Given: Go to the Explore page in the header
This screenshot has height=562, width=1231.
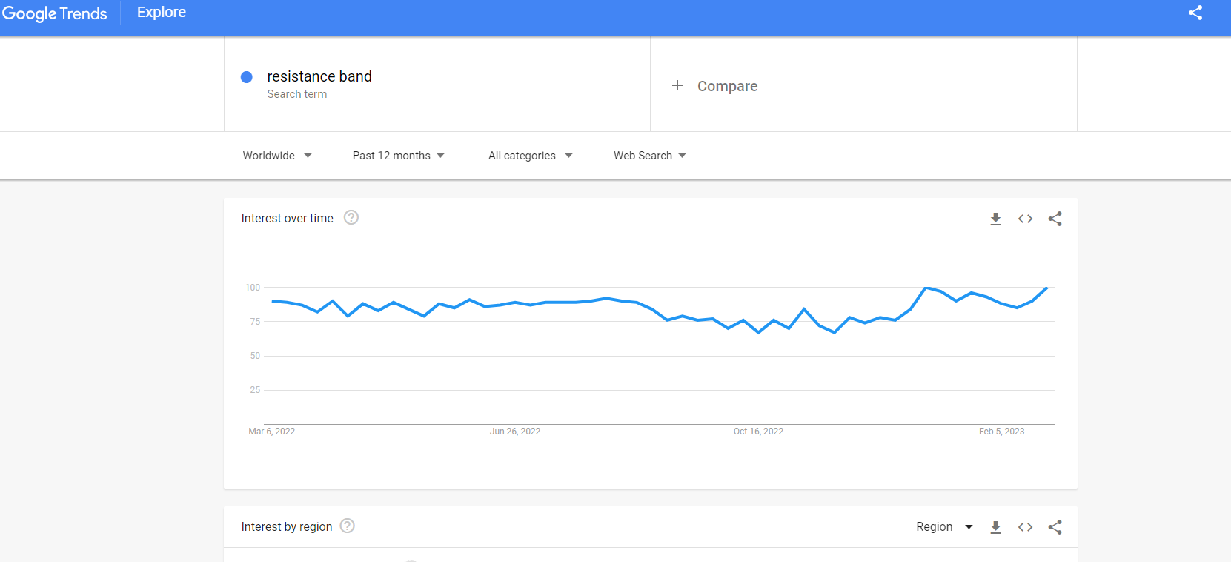Looking at the screenshot, I should [x=162, y=12].
